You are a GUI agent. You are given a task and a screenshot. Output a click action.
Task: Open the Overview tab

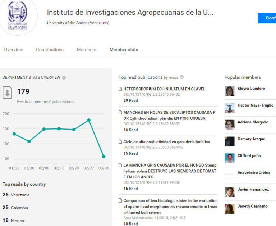14,50
